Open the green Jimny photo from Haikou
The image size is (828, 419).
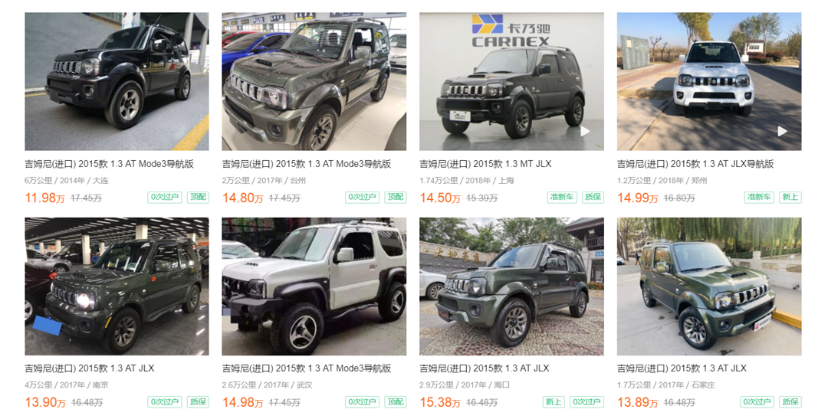(511, 286)
